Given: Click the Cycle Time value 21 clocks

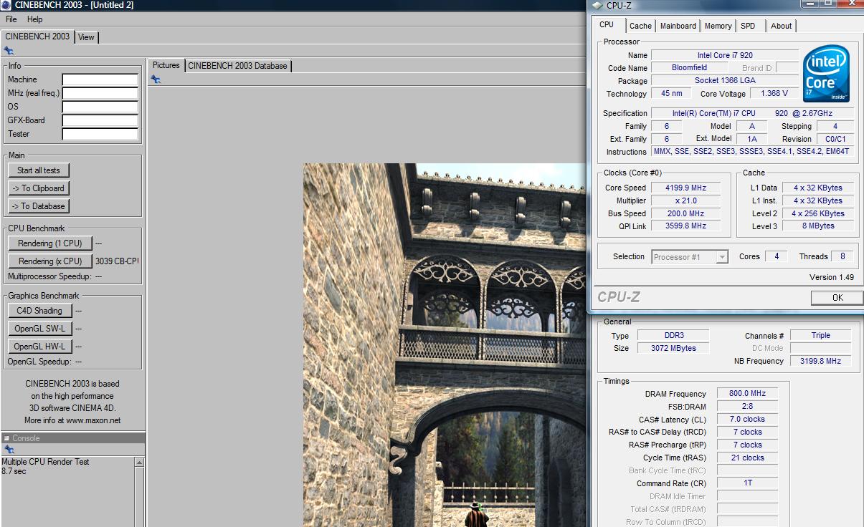Looking at the screenshot, I should coord(746,458).
